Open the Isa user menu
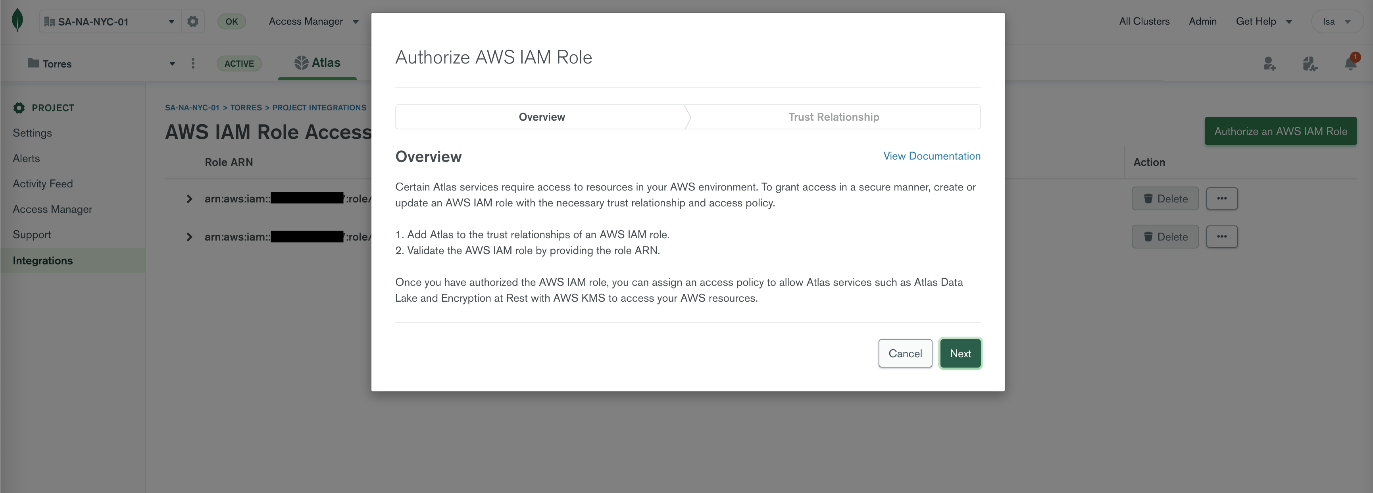The height and width of the screenshot is (493, 1373). point(1336,22)
